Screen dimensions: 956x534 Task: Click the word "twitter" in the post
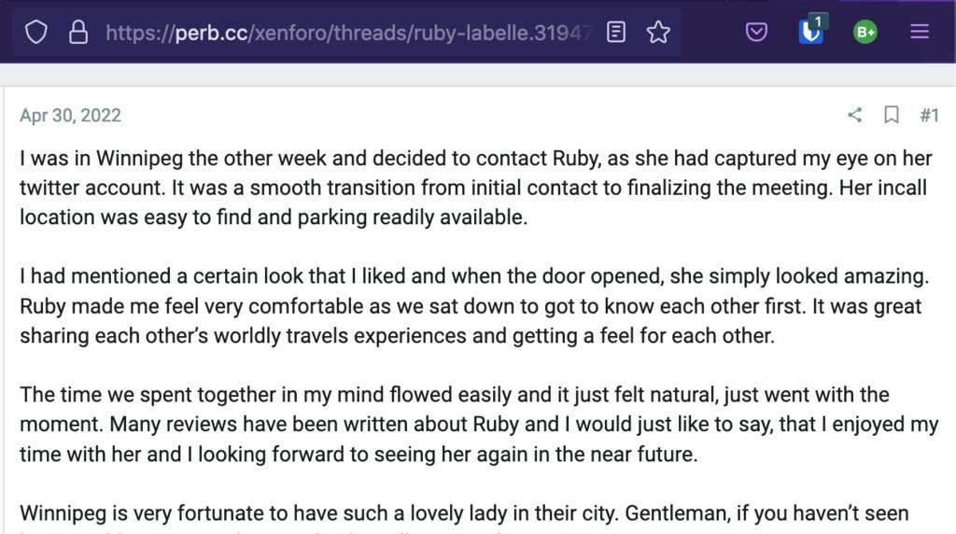(49, 188)
